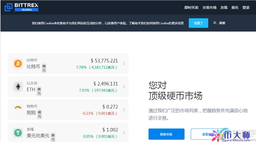Expand the 狗狗 row chevron
256x142 pixels.
(x=124, y=110)
